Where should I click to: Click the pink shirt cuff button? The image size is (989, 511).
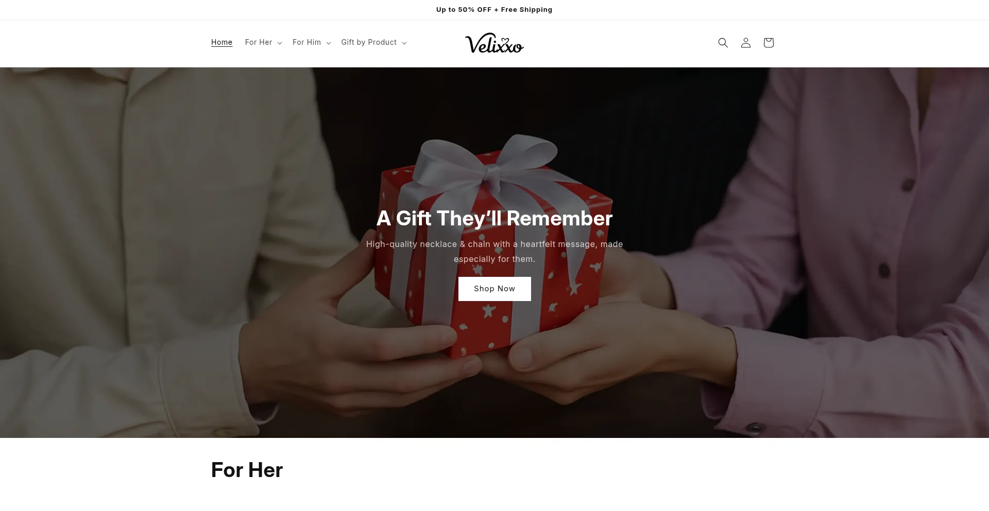click(755, 428)
